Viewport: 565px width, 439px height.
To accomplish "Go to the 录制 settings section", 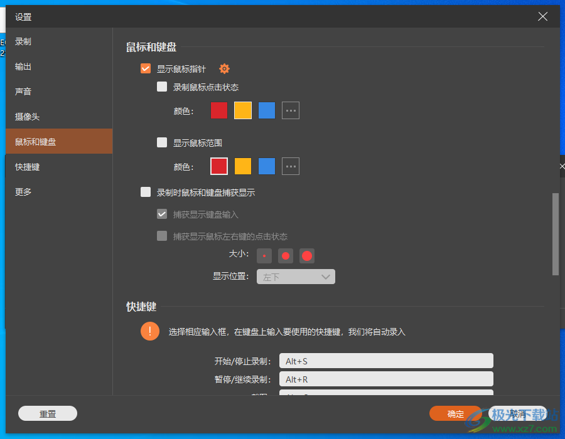I will [59, 42].
